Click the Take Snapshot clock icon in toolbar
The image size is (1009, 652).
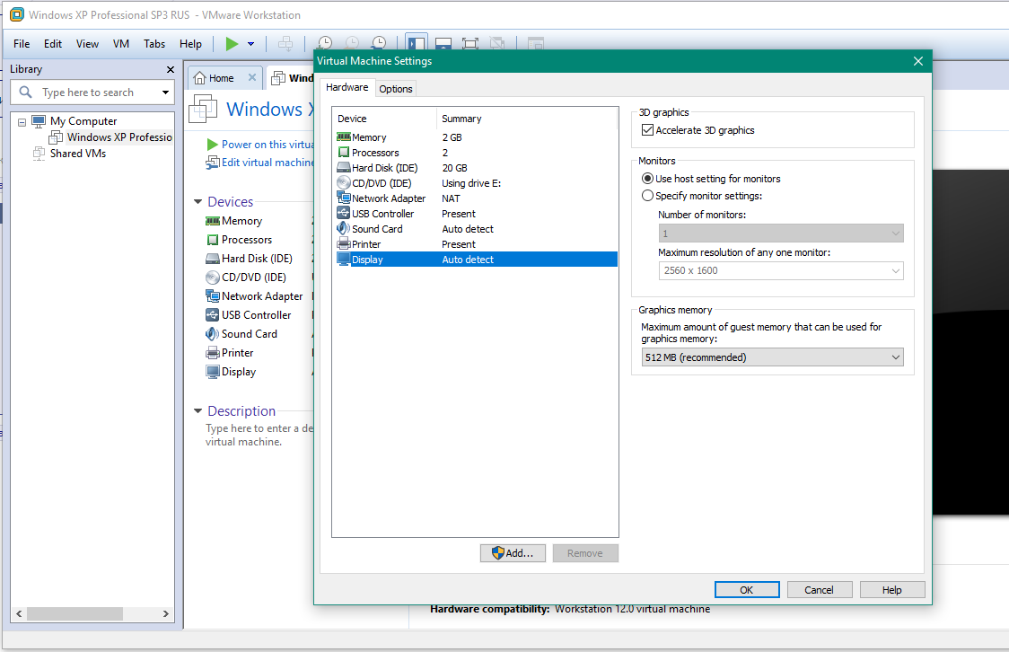click(325, 43)
